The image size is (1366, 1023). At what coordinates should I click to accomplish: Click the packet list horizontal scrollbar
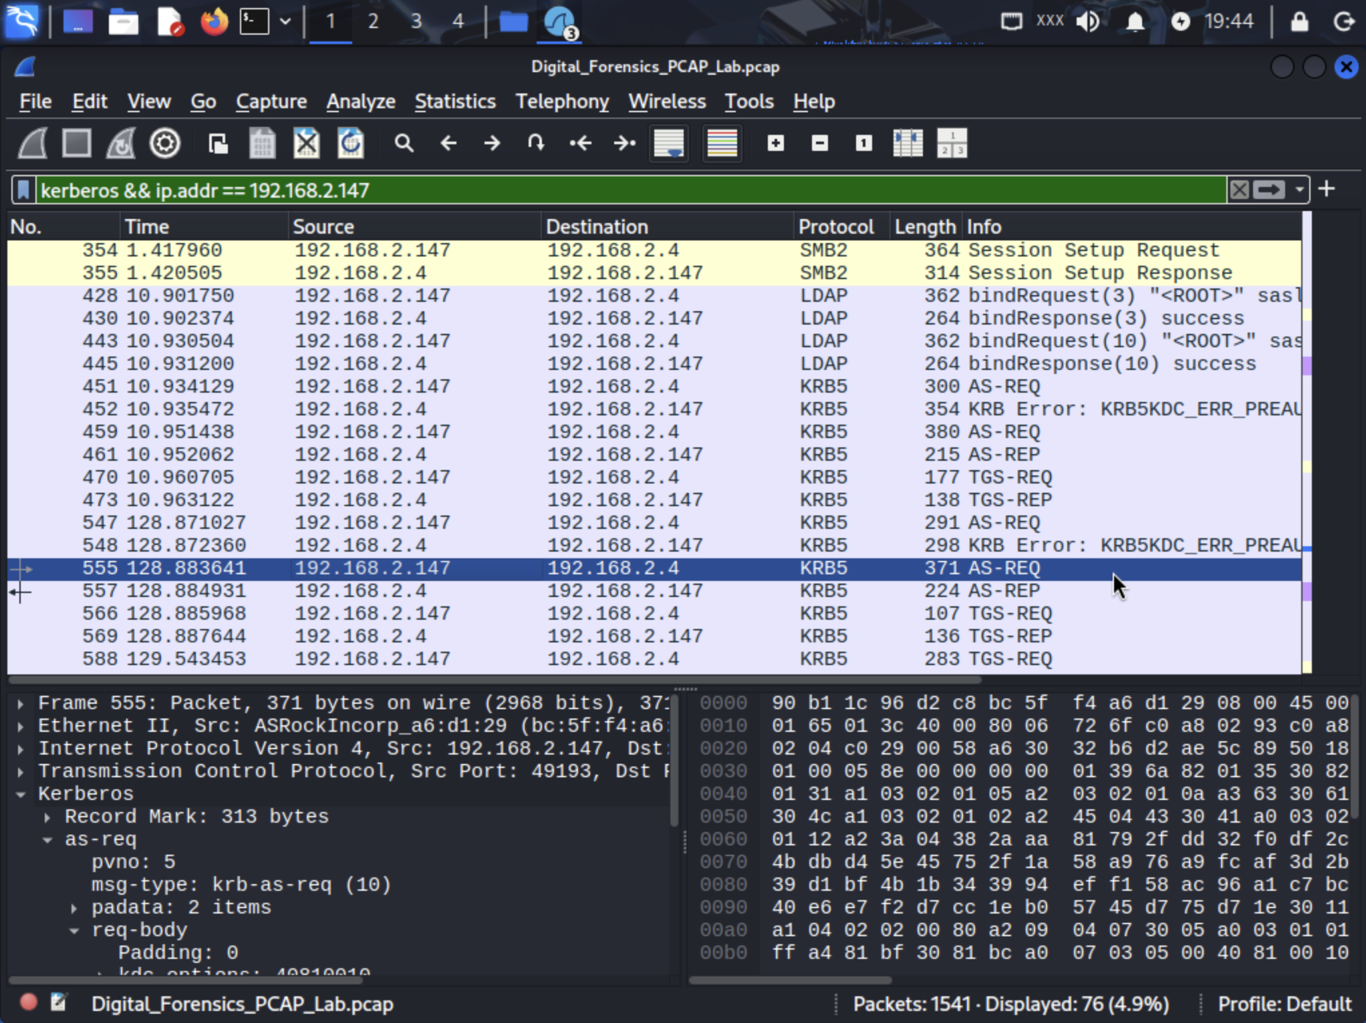495,680
